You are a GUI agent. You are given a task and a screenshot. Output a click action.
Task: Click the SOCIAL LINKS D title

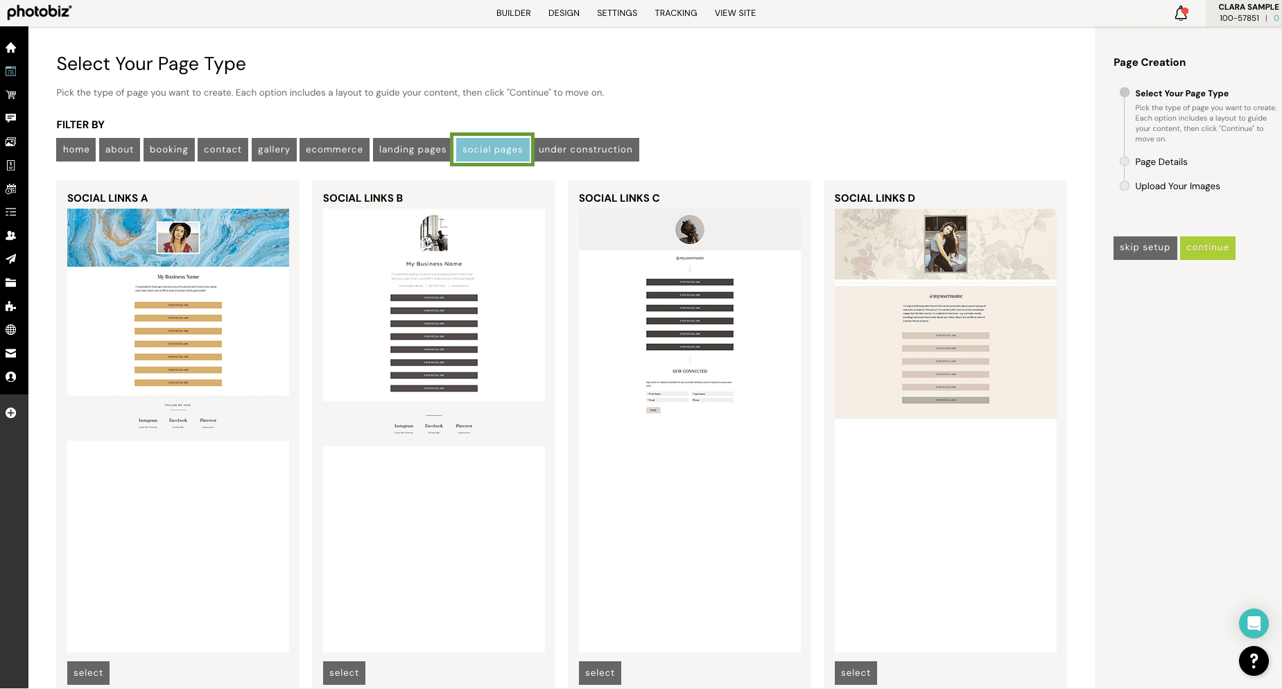(x=874, y=198)
